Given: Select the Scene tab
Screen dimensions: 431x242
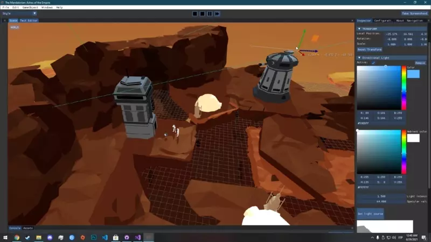Looking at the screenshot, I should coord(13,20).
